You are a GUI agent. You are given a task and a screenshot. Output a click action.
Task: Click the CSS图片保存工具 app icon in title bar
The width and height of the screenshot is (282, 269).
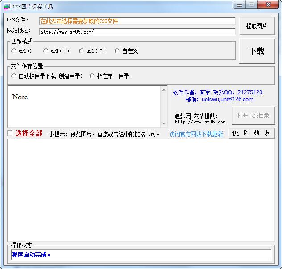[x=7, y=7]
